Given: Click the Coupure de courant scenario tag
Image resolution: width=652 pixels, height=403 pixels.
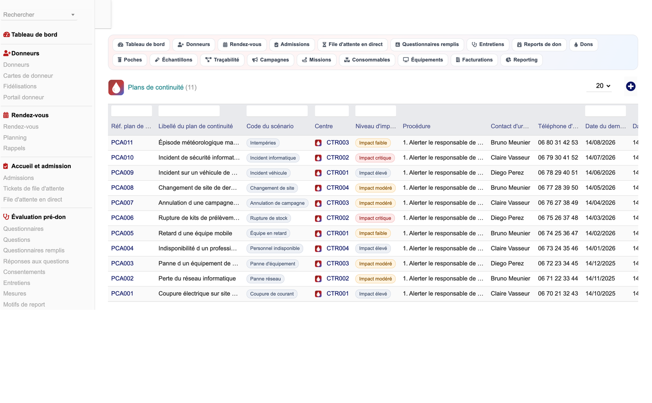Looking at the screenshot, I should click(272, 294).
